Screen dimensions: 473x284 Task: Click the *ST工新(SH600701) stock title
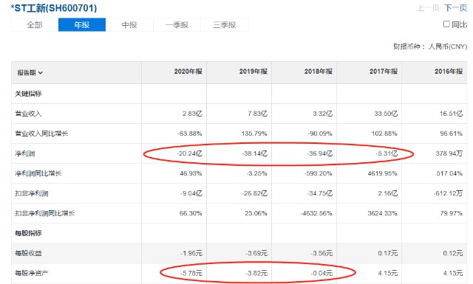tap(54, 8)
